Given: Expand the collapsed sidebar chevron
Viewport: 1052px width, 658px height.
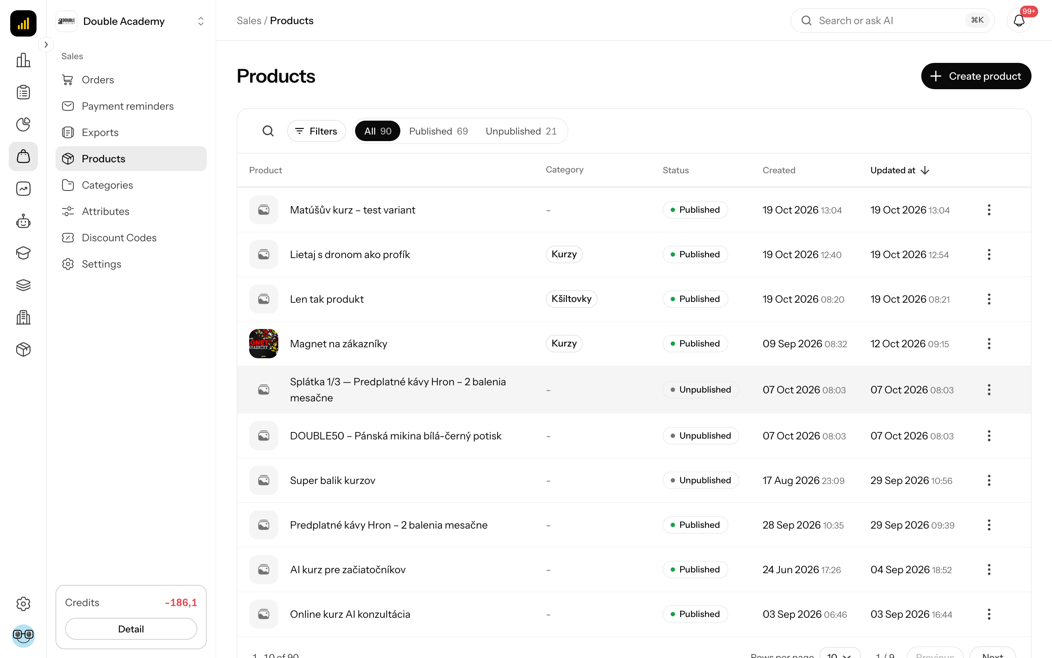Looking at the screenshot, I should [x=46, y=44].
